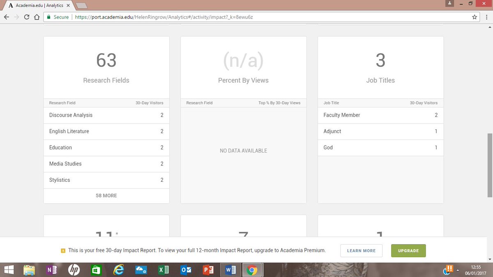
Task: Click the 3 Job Titles heading
Action: [x=380, y=68]
